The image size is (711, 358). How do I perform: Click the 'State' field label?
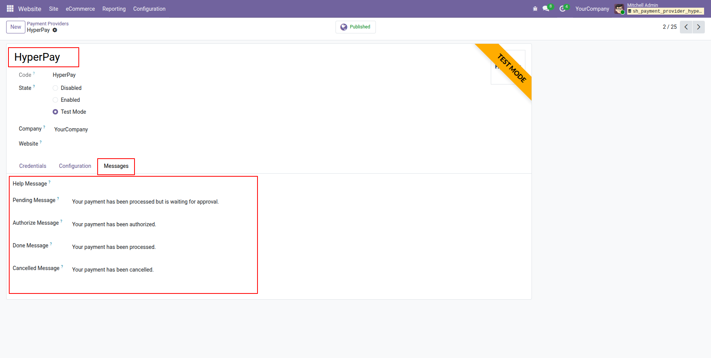[25, 88]
